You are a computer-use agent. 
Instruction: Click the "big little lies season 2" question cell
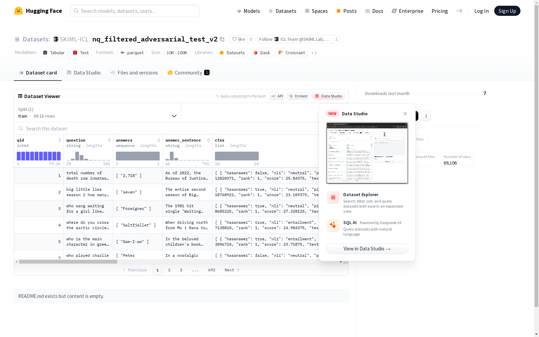88,192
